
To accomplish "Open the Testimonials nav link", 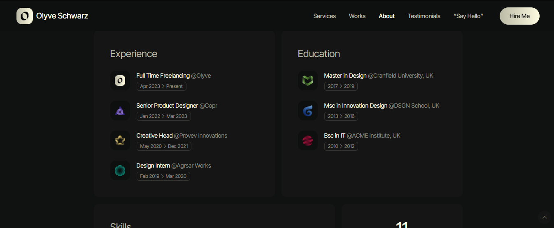I will (x=424, y=16).
